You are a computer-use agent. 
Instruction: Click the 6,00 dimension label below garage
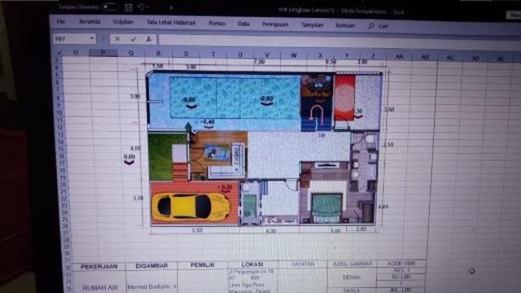(x=197, y=230)
